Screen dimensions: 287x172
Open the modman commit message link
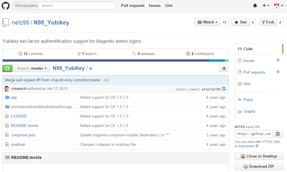[x=108, y=145]
